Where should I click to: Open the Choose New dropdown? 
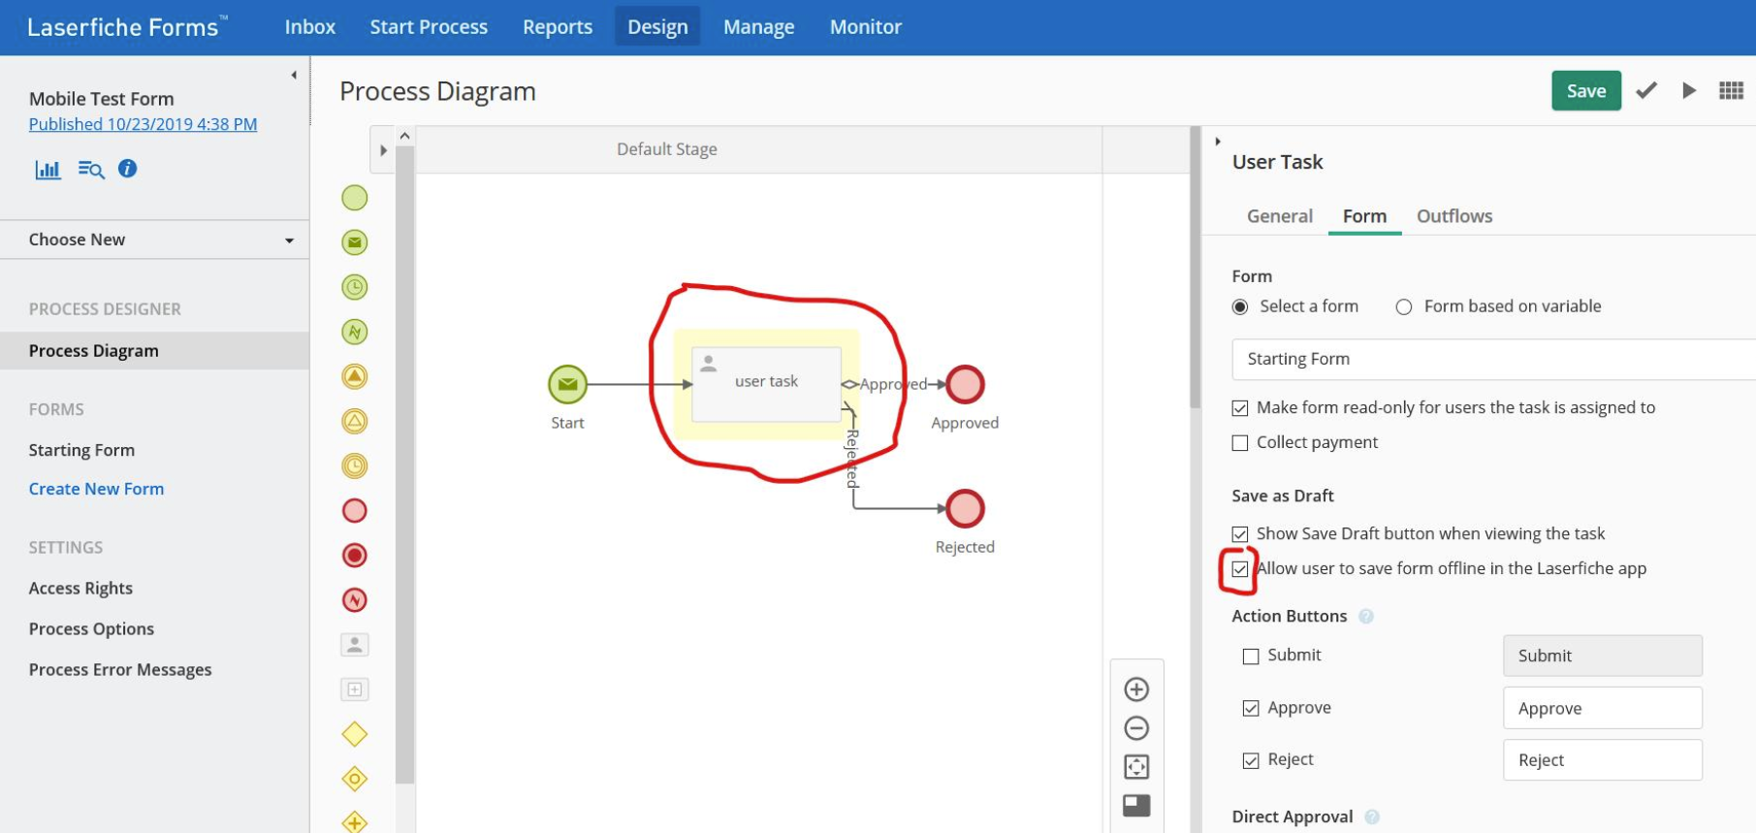pos(155,240)
